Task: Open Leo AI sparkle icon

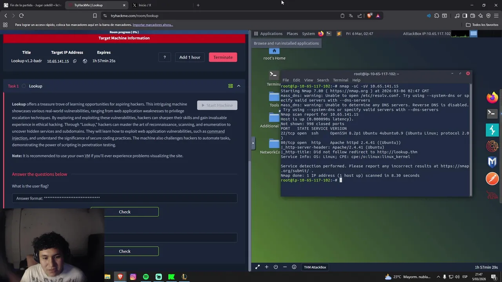Action: point(480,16)
